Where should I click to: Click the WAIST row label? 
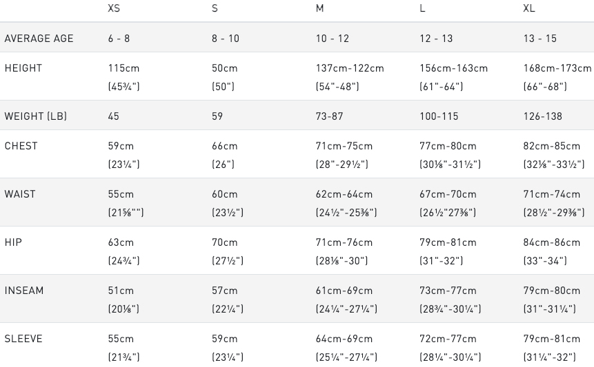pyautogui.click(x=21, y=194)
